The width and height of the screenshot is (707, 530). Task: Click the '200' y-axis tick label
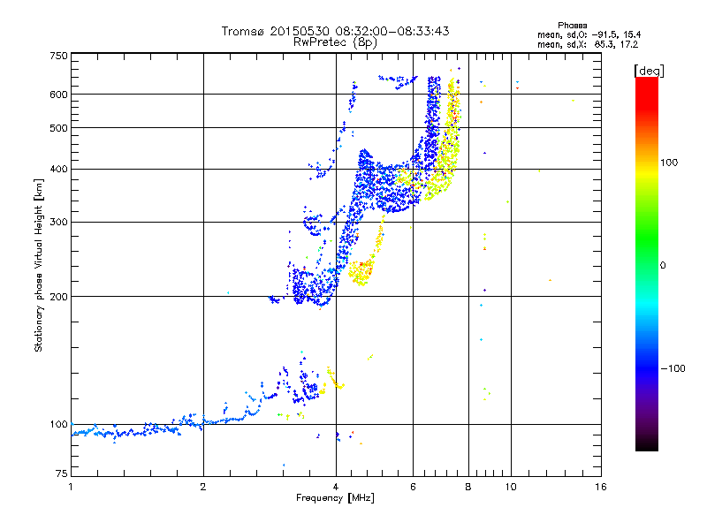58,297
